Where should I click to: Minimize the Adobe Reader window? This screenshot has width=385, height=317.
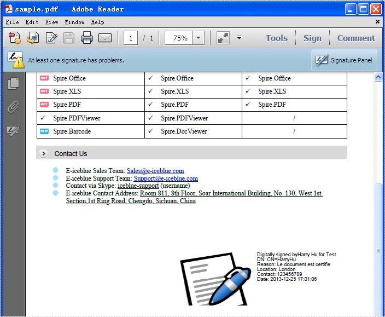(x=350, y=9)
